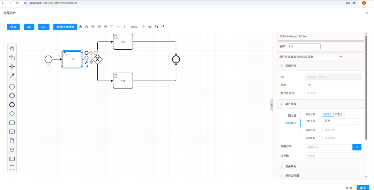Open the 用户名 user dropdown

coord(311,57)
